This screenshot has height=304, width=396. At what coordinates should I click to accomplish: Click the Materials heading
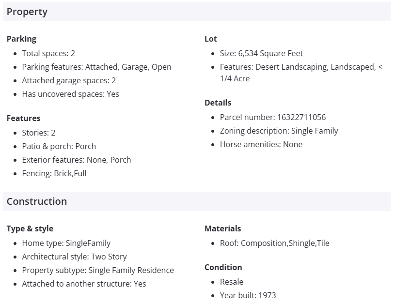222,228
